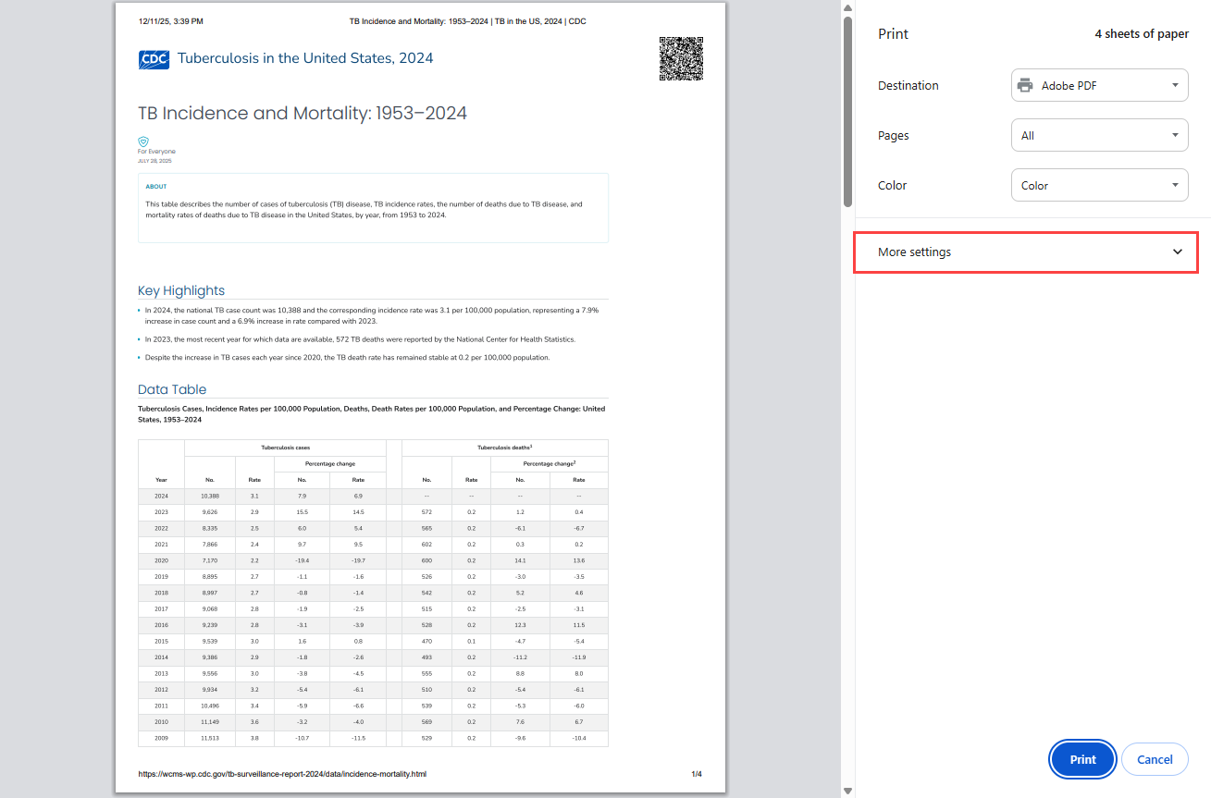Click the printer icon beside Adobe PDF

point(1024,84)
